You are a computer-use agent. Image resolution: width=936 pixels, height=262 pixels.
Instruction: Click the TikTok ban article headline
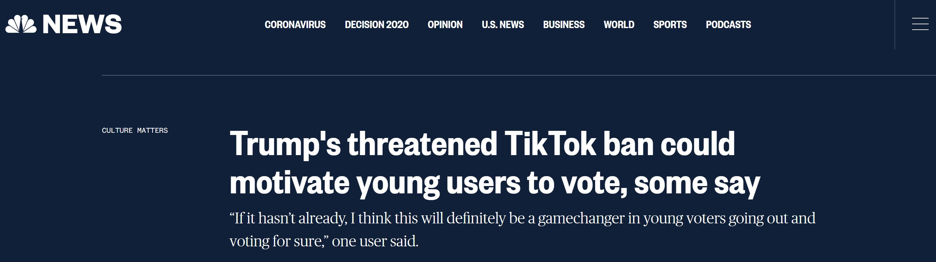coord(494,163)
